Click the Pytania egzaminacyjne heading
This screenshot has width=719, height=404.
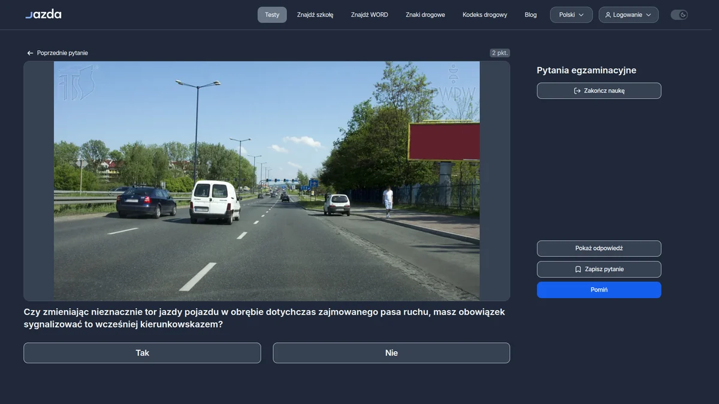point(587,71)
